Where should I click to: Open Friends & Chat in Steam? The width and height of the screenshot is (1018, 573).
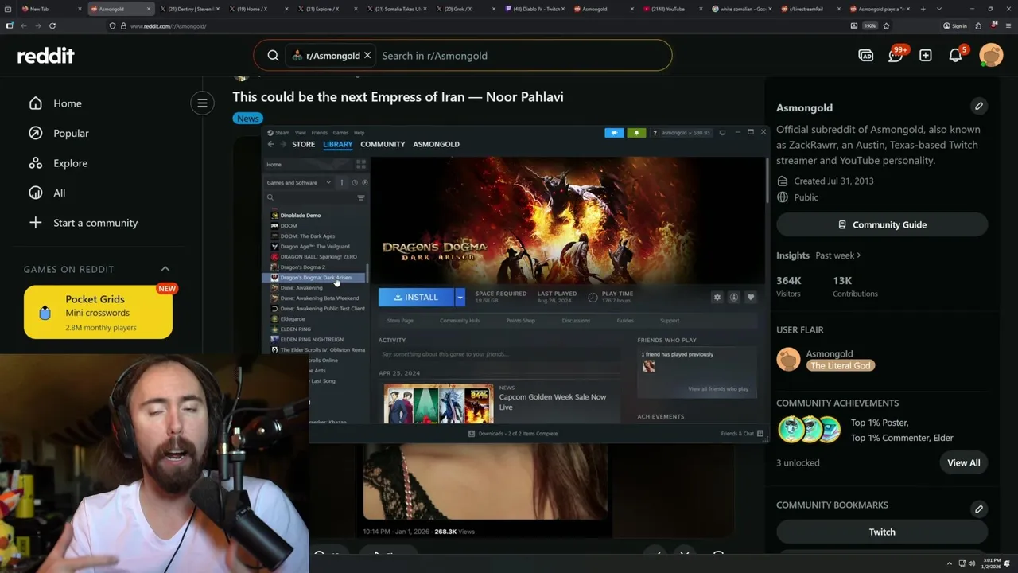click(742, 434)
